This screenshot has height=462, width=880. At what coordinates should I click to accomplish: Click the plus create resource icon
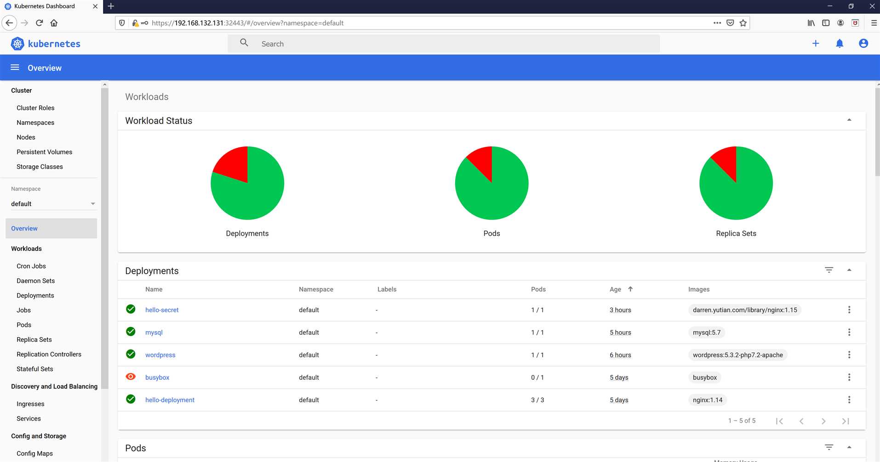click(x=816, y=43)
